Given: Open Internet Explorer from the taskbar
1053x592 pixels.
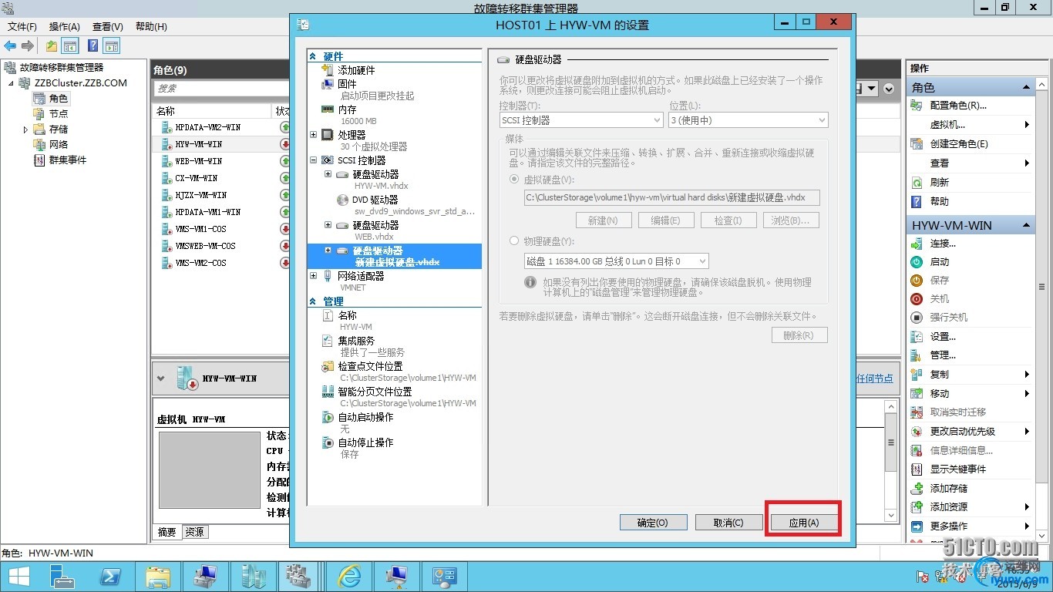Looking at the screenshot, I should [350, 577].
